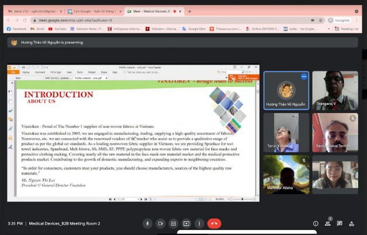Image resolution: width=367 pixels, height=235 pixels.
Task: Bookmark this page with the star
Action: (320, 20)
